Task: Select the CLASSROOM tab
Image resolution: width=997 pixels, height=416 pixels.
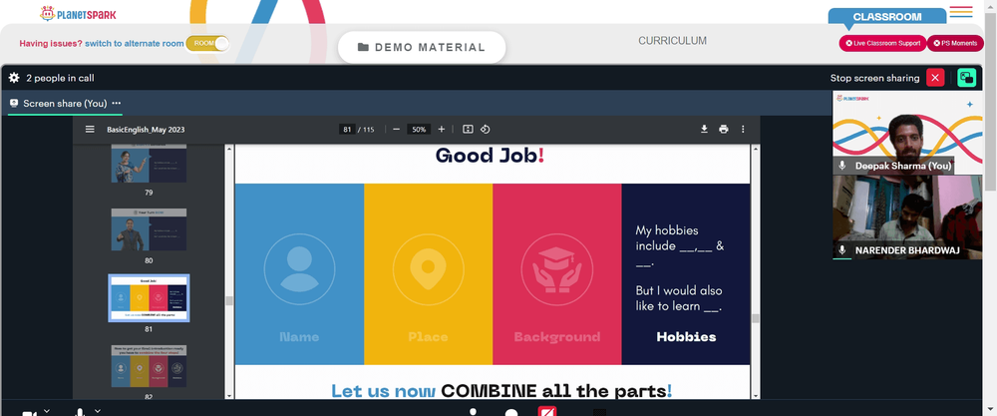Action: pos(887,17)
